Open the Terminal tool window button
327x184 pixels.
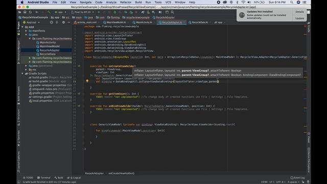click(x=44, y=178)
